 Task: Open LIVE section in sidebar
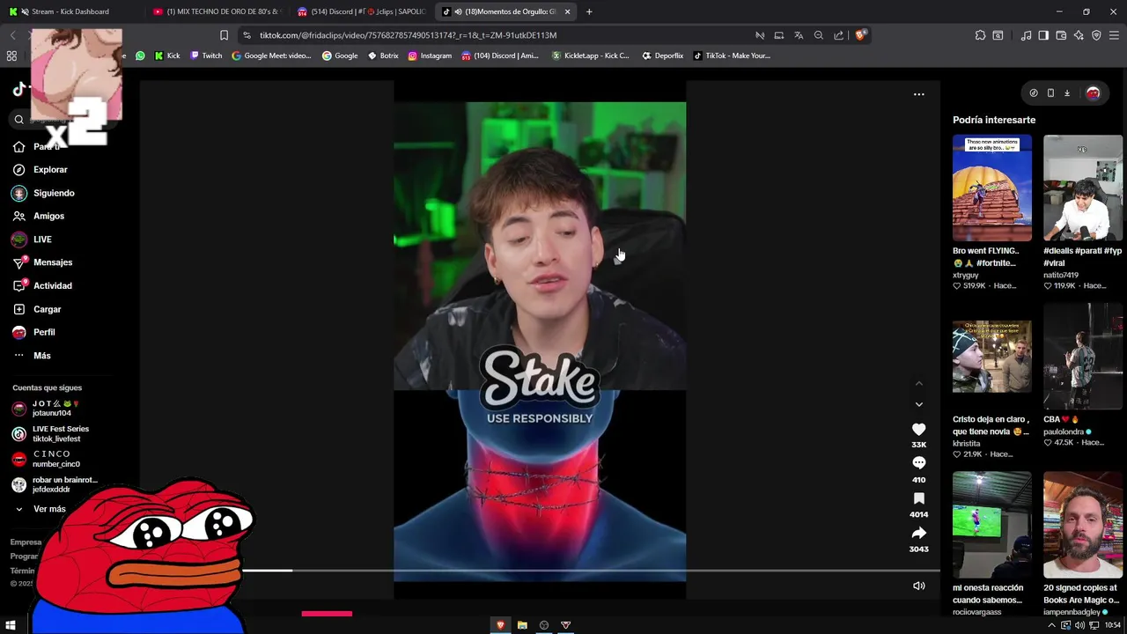tap(32, 240)
